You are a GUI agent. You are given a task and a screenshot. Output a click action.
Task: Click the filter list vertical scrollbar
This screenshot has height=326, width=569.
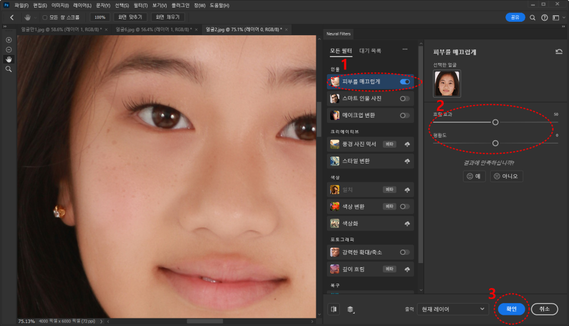click(421, 154)
